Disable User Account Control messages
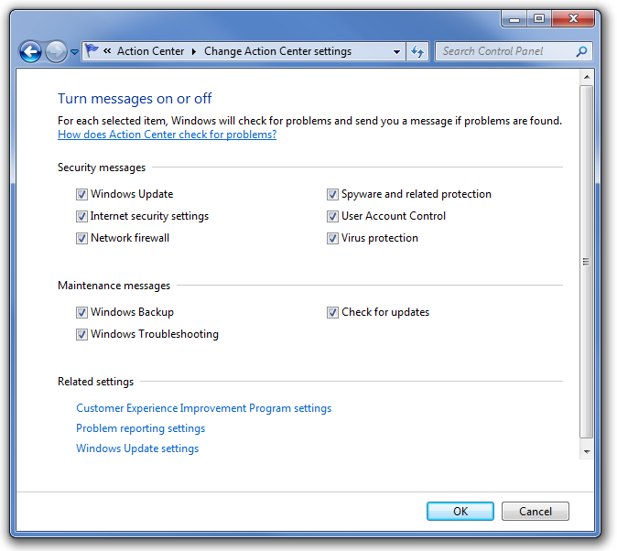 332,216
